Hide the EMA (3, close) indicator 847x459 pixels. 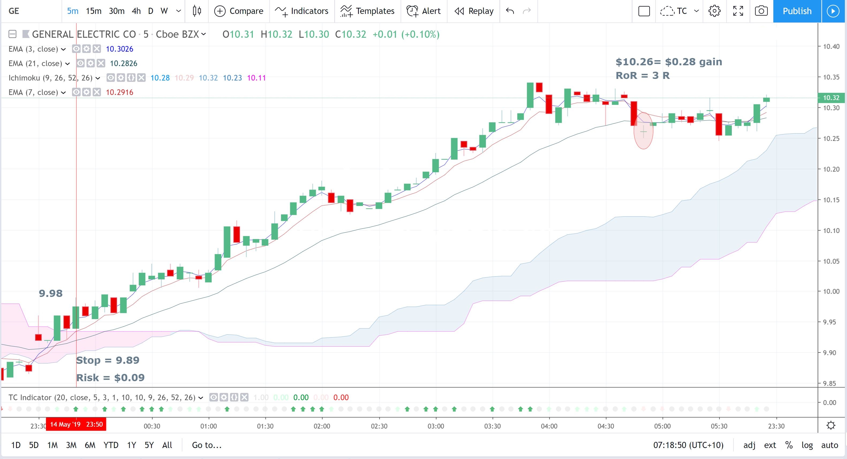pos(76,49)
